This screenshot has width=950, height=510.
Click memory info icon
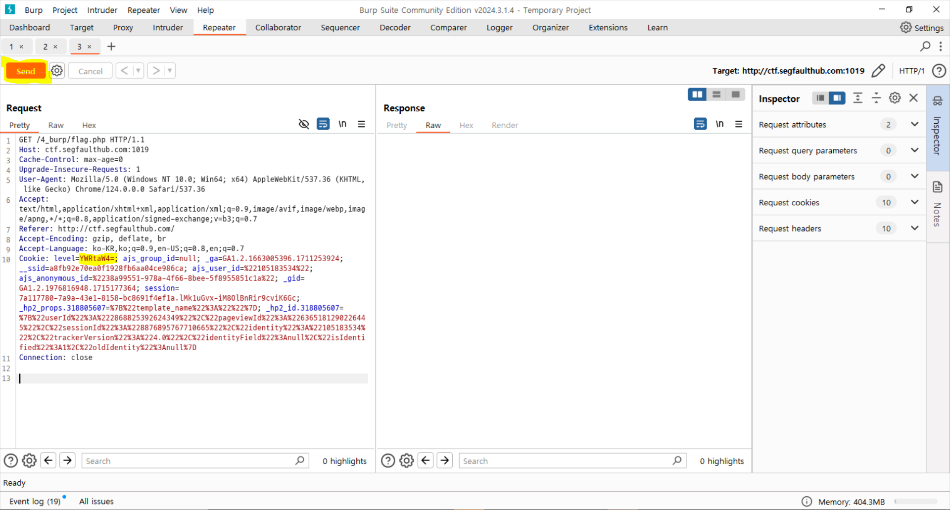click(807, 502)
